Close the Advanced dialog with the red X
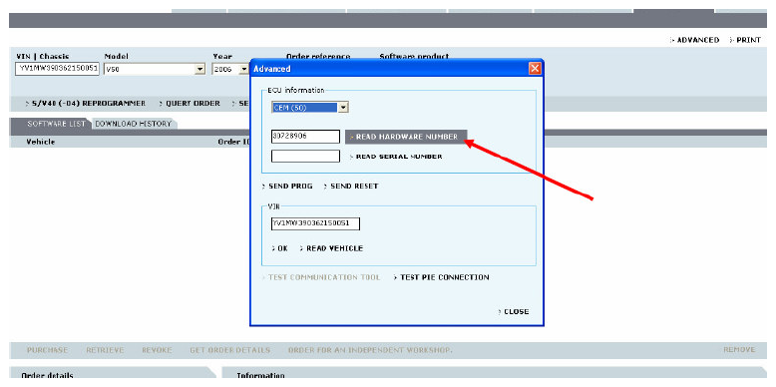Screen dimensions: 776x387 (535, 68)
